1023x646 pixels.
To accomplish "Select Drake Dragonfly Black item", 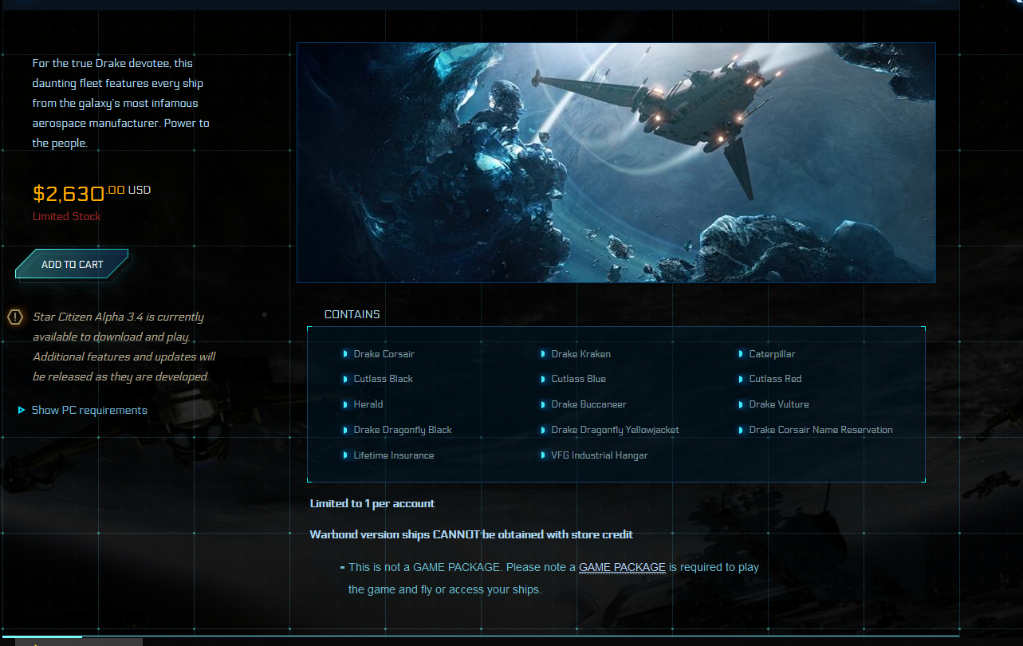I will point(403,430).
